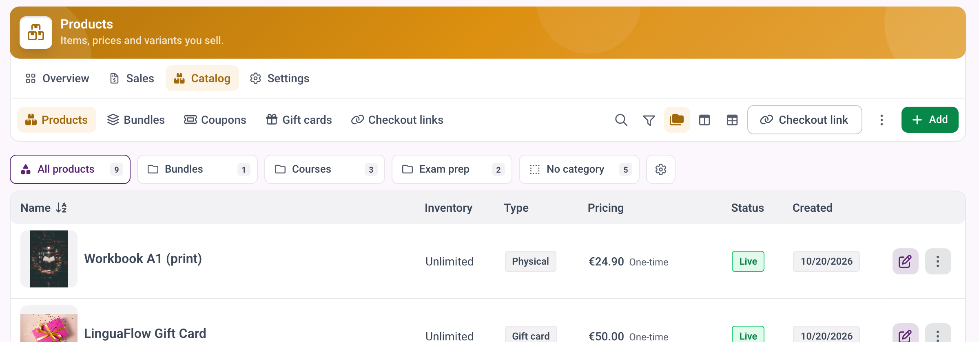Click the green Add button

[x=930, y=120]
